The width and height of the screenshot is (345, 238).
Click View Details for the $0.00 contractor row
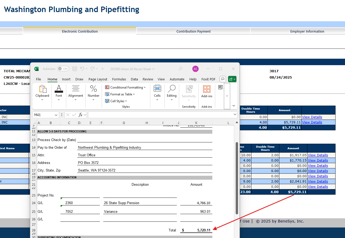(x=312, y=117)
